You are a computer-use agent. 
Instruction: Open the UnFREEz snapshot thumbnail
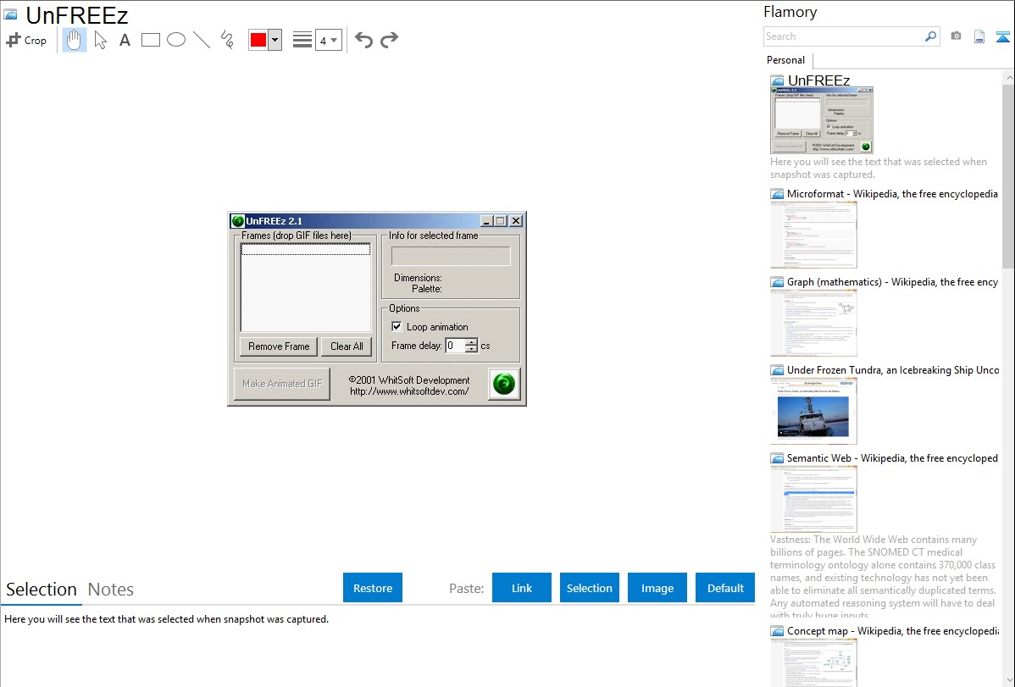[x=822, y=120]
